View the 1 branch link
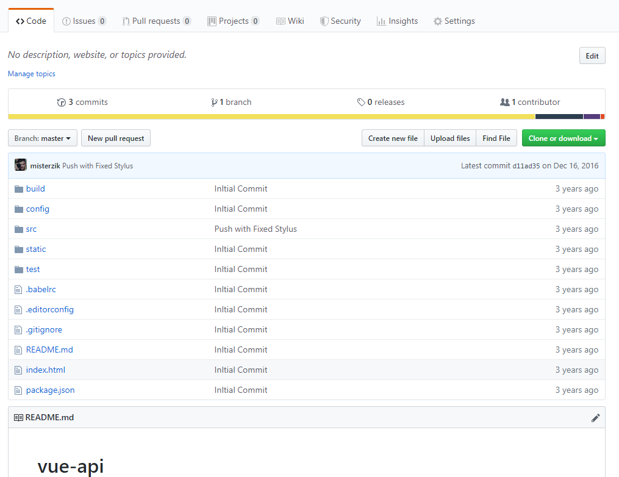Image resolution: width=619 pixels, height=477 pixels. 231,102
